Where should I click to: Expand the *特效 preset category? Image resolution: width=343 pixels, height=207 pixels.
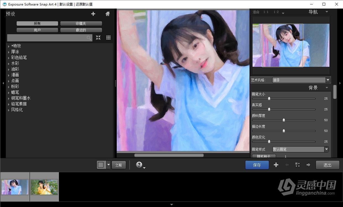tap(9, 46)
